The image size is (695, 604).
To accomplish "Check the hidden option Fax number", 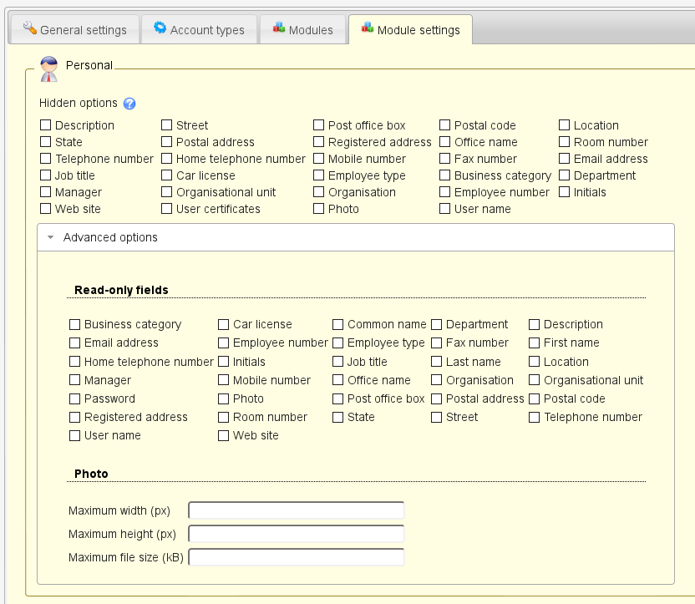I will pos(445,159).
